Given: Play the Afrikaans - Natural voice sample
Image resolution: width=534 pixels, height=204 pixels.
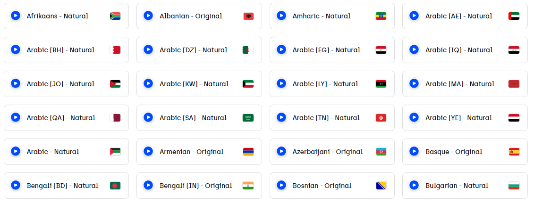Looking at the screenshot, I should pyautogui.click(x=15, y=16).
